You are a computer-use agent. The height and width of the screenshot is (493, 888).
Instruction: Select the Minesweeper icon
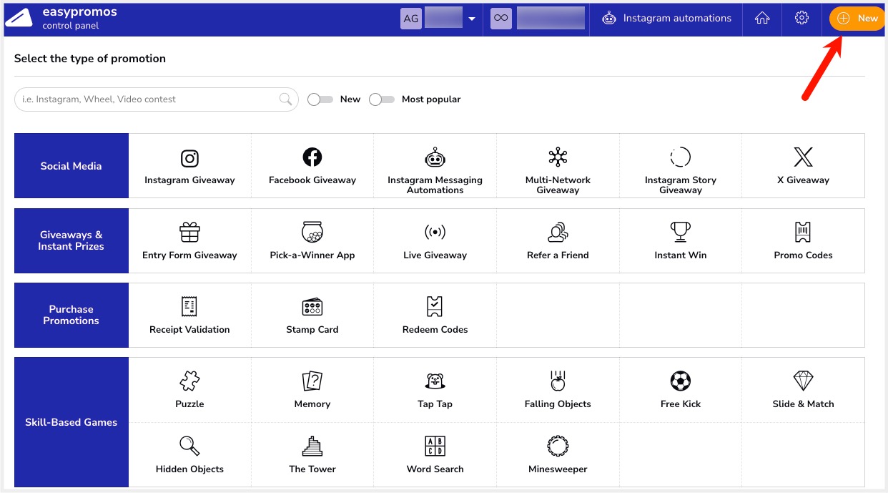pyautogui.click(x=558, y=446)
